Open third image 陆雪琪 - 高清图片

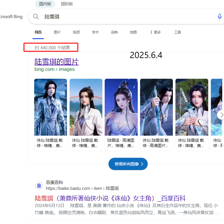pos(121,107)
